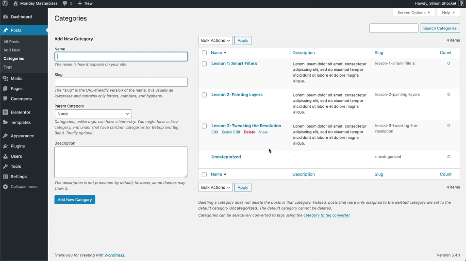Toggle the select-all checkbox in table header
Viewport: 466px width, 261px height.
tap(204, 53)
